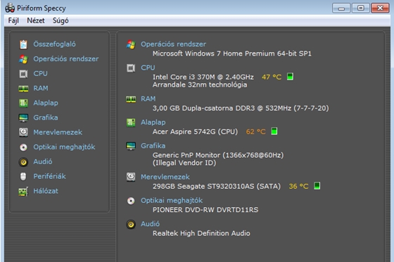Click the Audió heading in summary panel
This screenshot has width=394, height=262.
(150, 224)
